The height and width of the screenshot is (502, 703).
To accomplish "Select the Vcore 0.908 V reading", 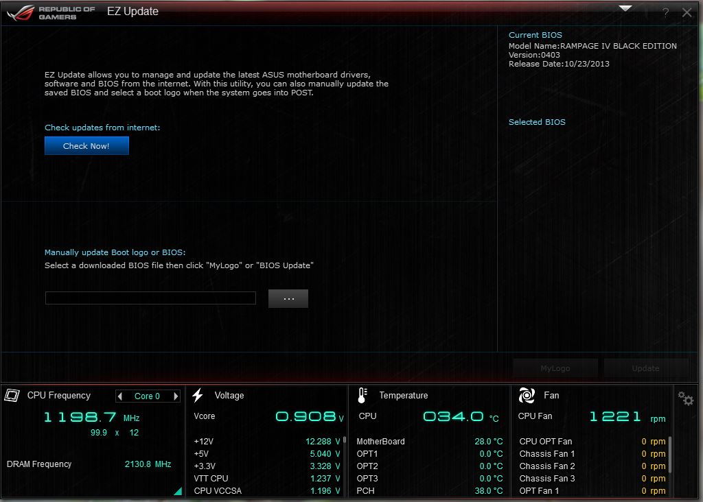I will [268, 416].
